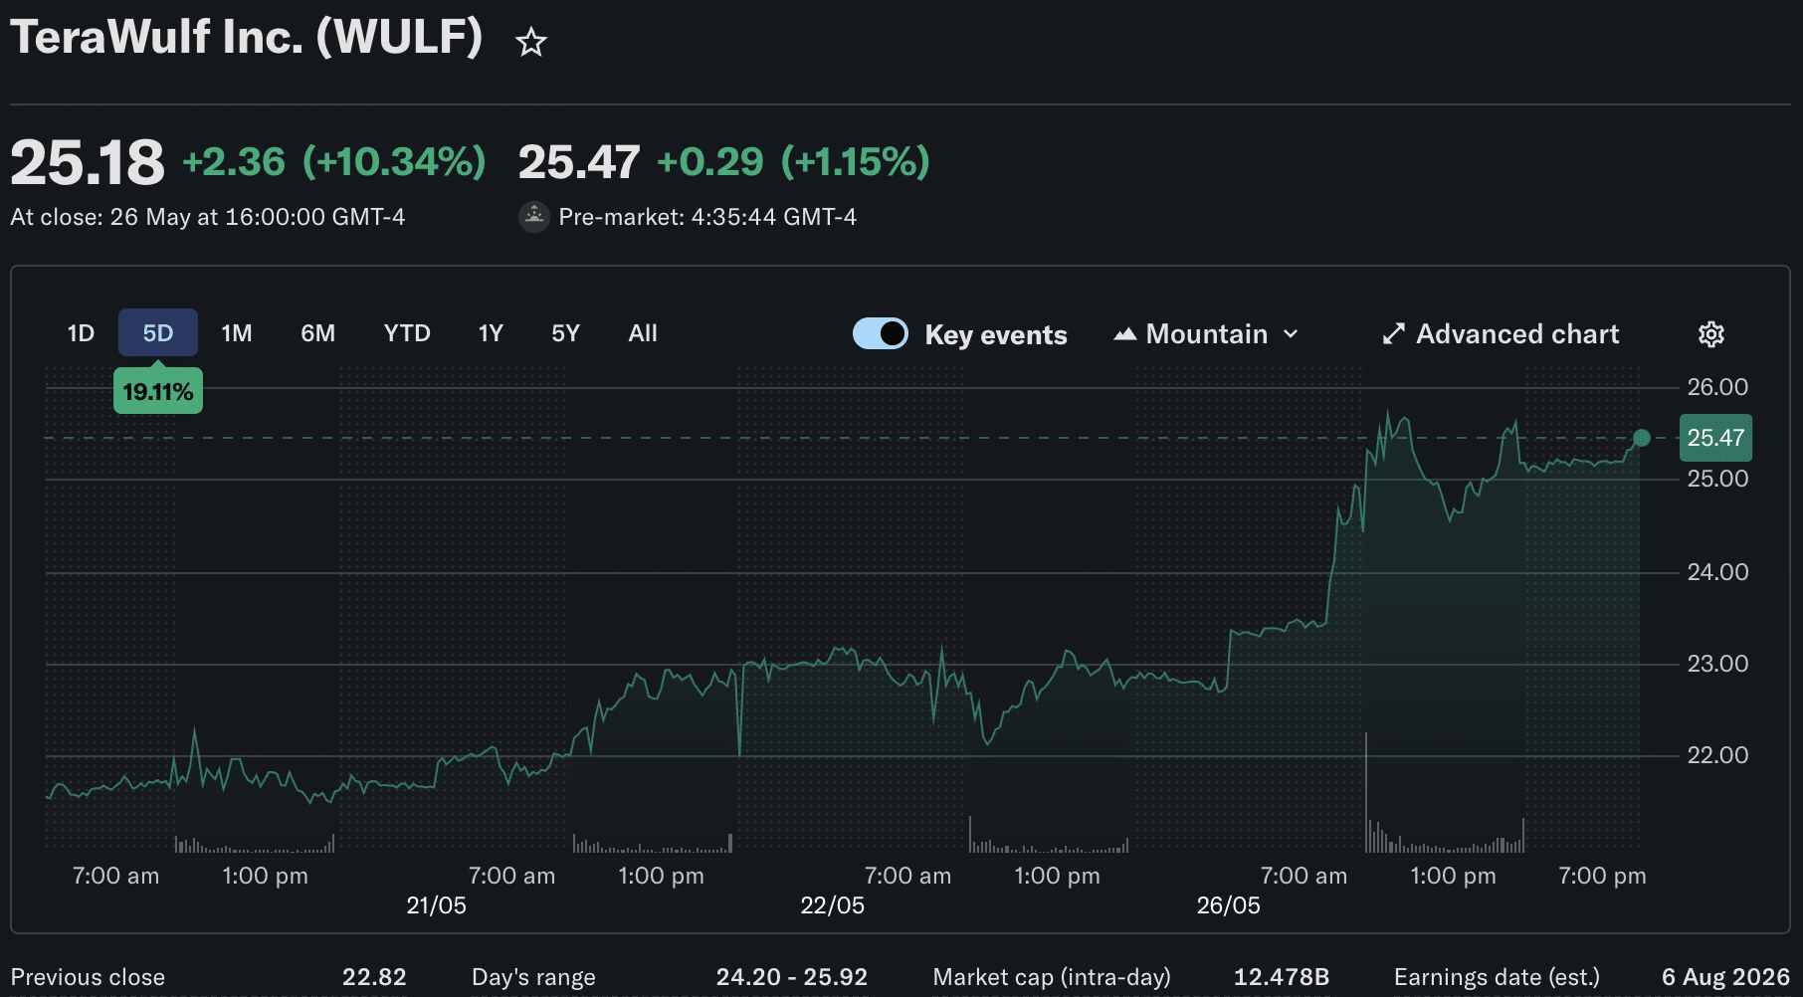Viewport: 1803px width, 997px height.
Task: Select the 5D time range
Action: click(158, 333)
